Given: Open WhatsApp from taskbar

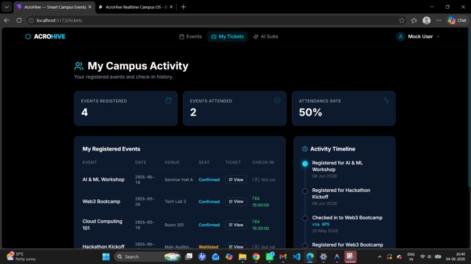Looking at the screenshot, I should pyautogui.click(x=269, y=257).
